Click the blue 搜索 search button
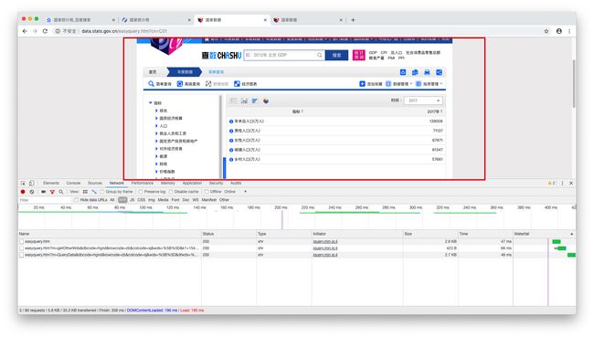Image resolution: width=594 pixels, height=338 pixels. click(336, 55)
